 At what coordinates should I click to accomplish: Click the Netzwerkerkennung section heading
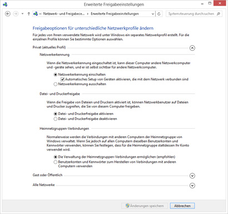pos(54,55)
